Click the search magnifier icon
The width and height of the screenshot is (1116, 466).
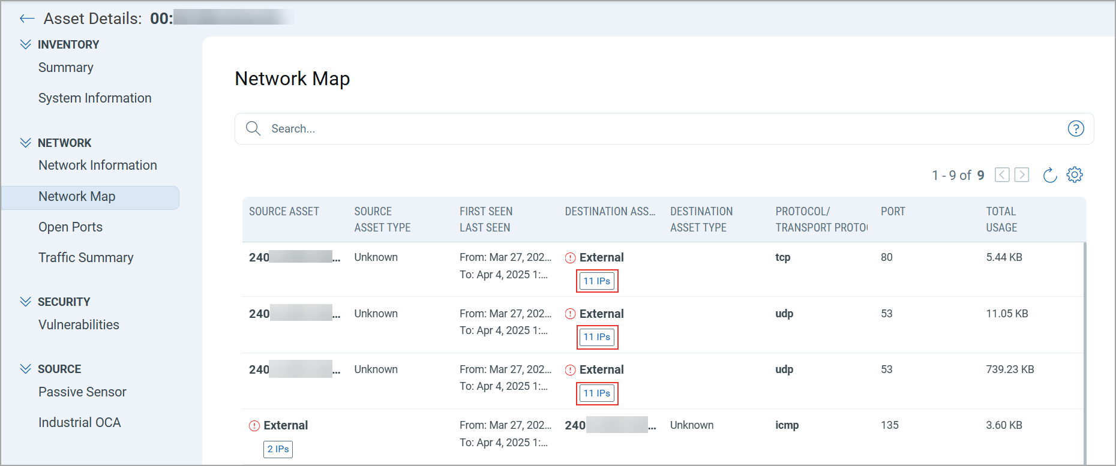[253, 128]
